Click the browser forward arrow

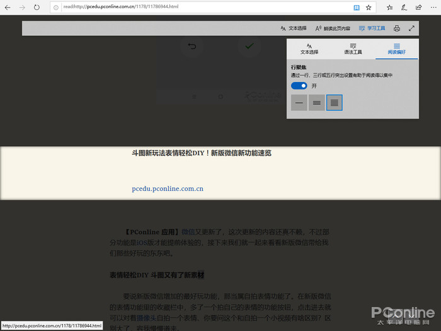[22, 8]
